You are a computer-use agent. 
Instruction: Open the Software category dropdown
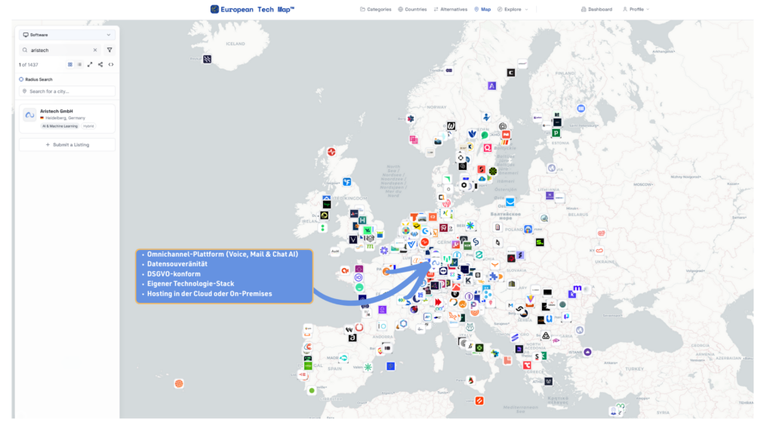pyautogui.click(x=66, y=35)
